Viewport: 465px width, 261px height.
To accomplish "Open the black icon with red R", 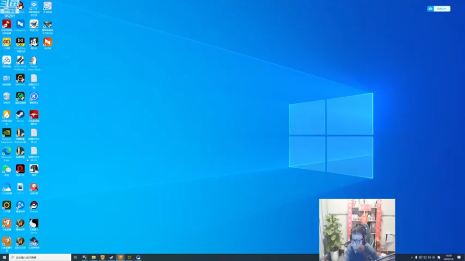I will click(20, 169).
